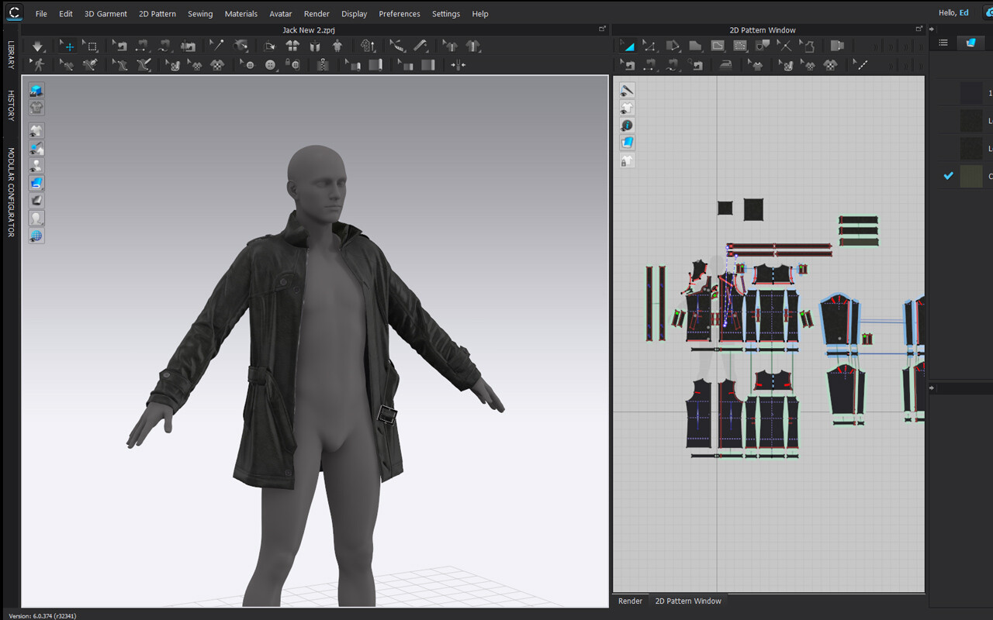Open the list view options in the right panel

pyautogui.click(x=943, y=43)
